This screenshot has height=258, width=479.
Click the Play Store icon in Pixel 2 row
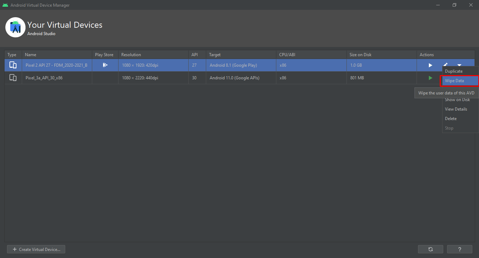(x=105, y=65)
